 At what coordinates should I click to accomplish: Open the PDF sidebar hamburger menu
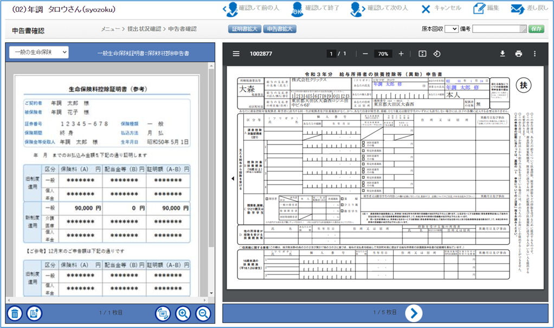236,54
